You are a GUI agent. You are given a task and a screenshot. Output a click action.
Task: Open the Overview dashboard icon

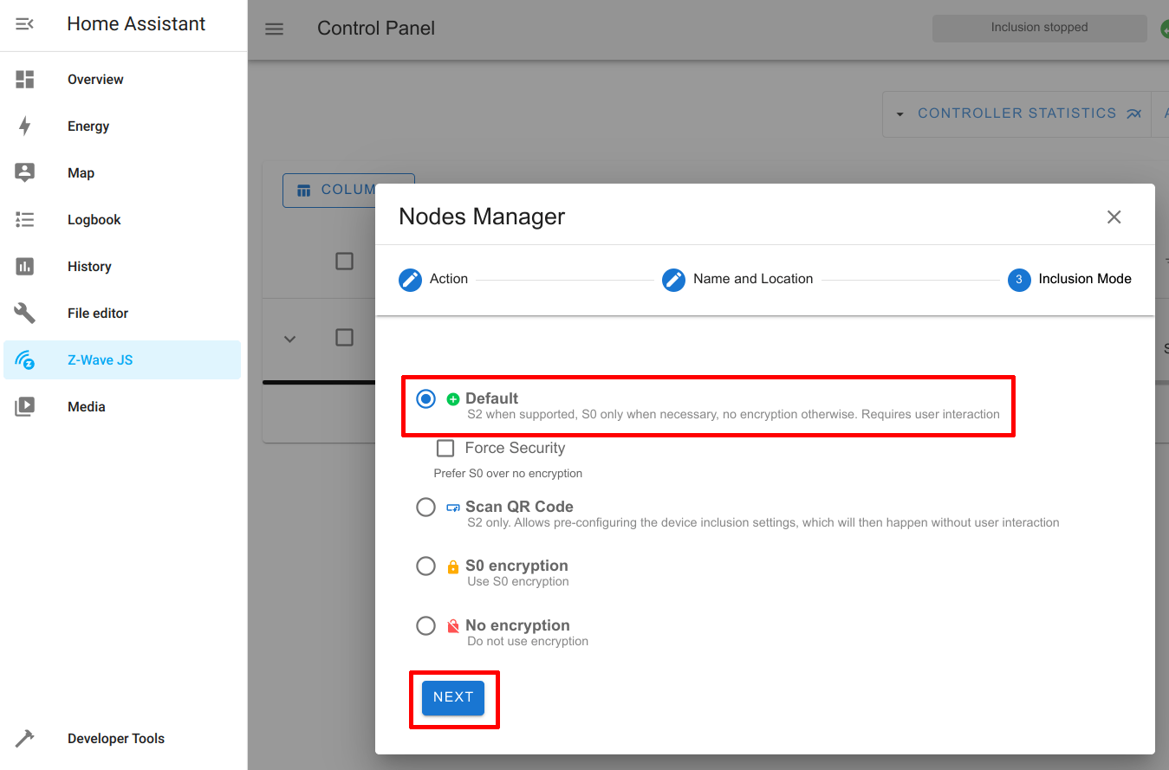[25, 79]
